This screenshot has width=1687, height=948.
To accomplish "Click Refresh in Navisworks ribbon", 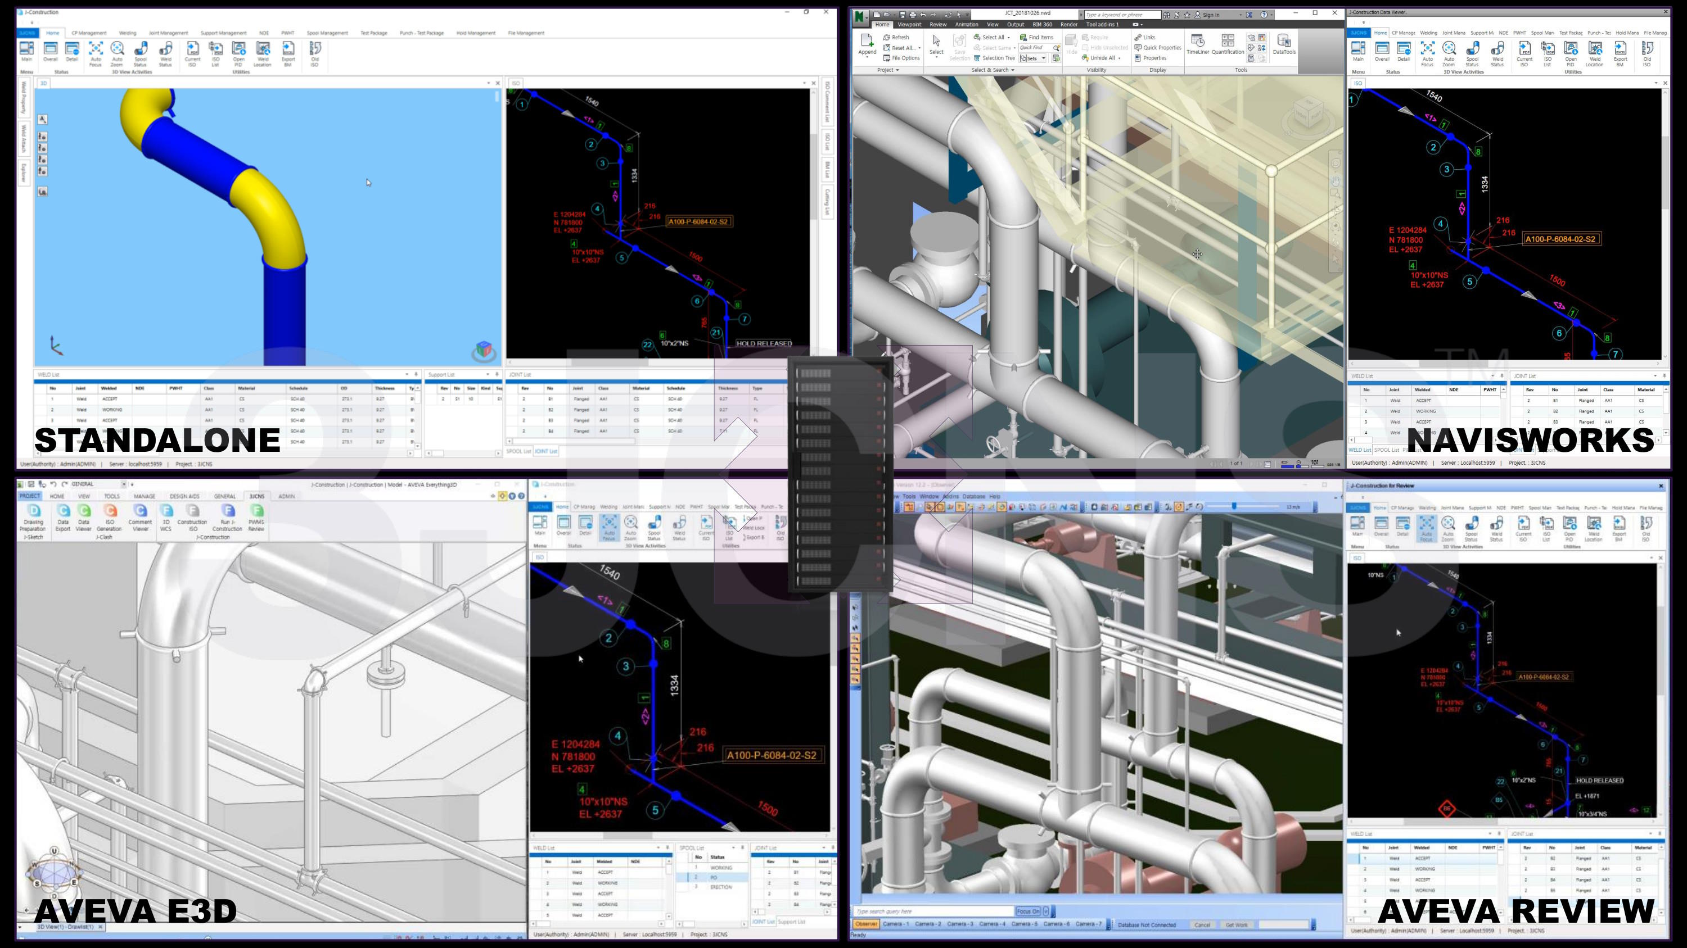I will click(896, 37).
